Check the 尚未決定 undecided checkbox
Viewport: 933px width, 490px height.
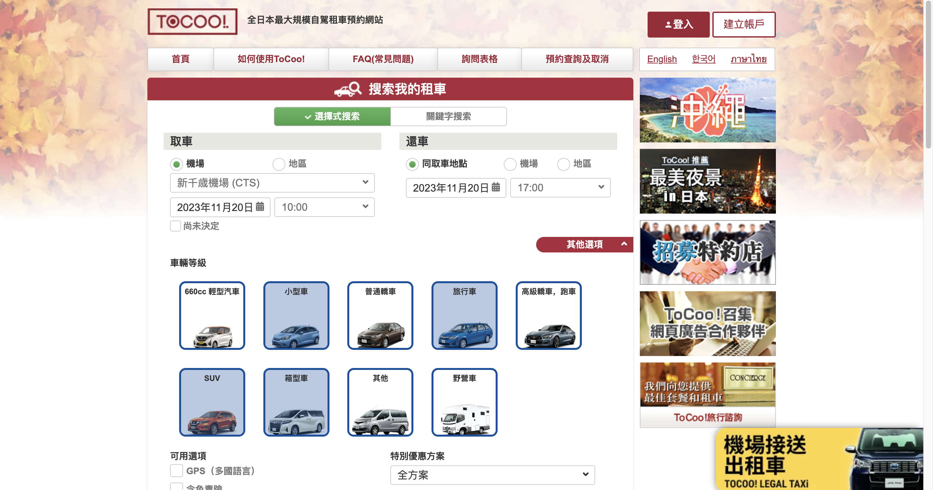click(176, 226)
